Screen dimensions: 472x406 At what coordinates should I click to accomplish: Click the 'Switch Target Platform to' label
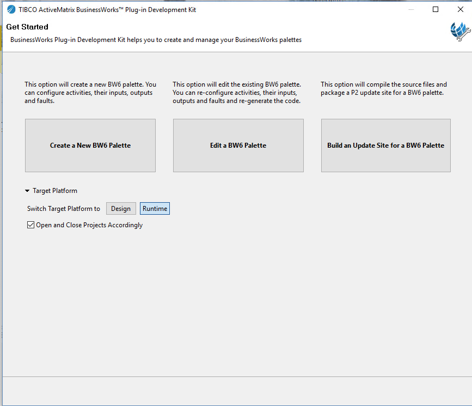pos(64,209)
